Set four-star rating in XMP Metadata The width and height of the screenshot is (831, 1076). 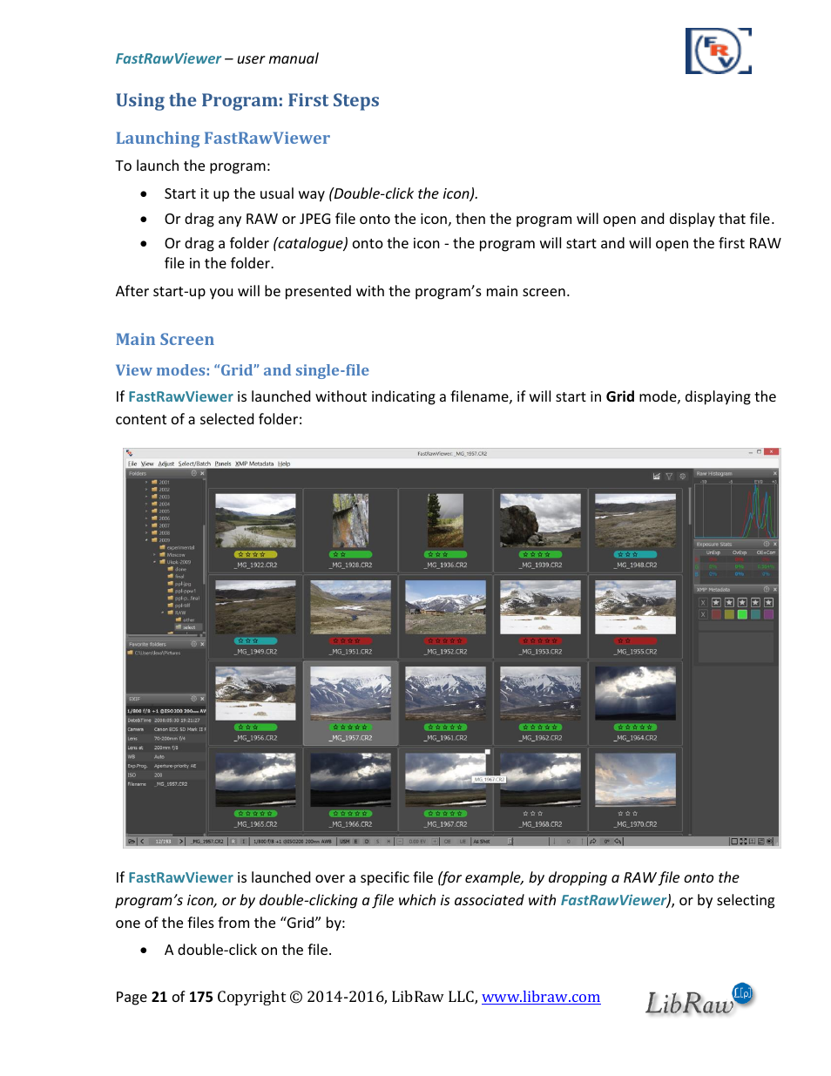pos(755,602)
